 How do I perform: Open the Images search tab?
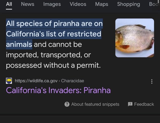click(52, 4)
